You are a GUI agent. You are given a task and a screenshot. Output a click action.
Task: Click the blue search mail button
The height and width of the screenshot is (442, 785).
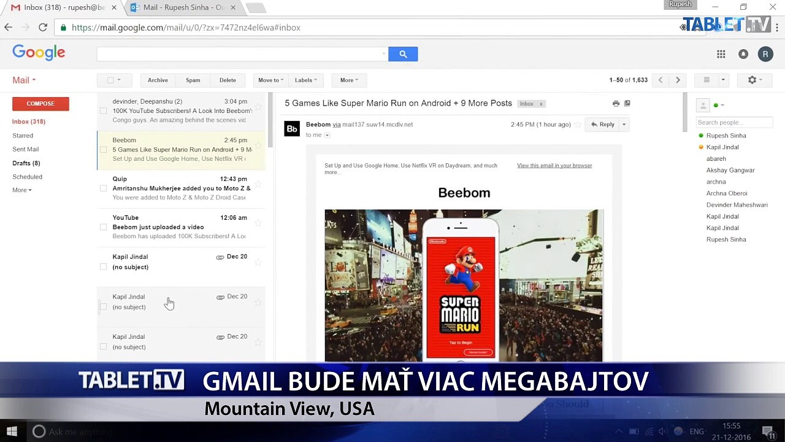[x=403, y=54]
